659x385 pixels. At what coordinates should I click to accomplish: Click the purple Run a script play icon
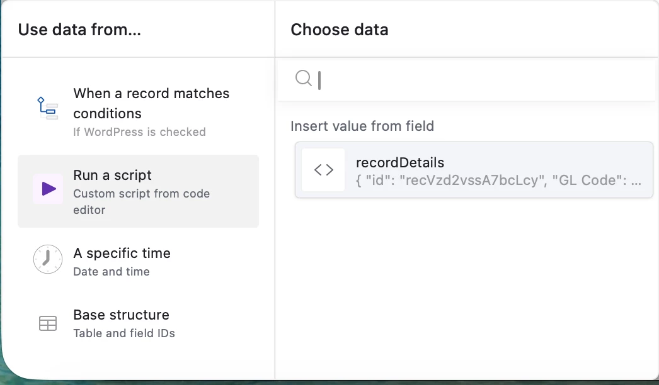49,189
